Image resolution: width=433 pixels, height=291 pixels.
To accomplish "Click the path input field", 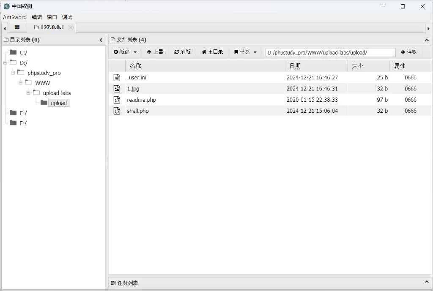I will point(331,52).
